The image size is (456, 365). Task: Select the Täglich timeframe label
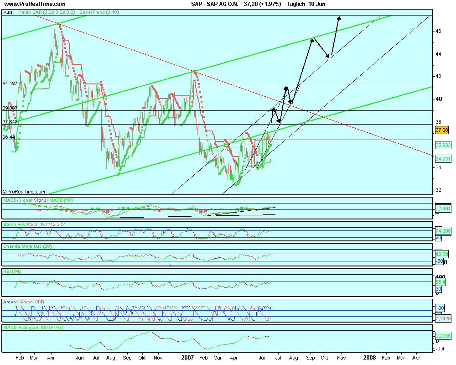tap(296, 4)
